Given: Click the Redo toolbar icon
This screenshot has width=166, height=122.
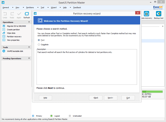Looking at the screenshot, I should coord(12,14).
